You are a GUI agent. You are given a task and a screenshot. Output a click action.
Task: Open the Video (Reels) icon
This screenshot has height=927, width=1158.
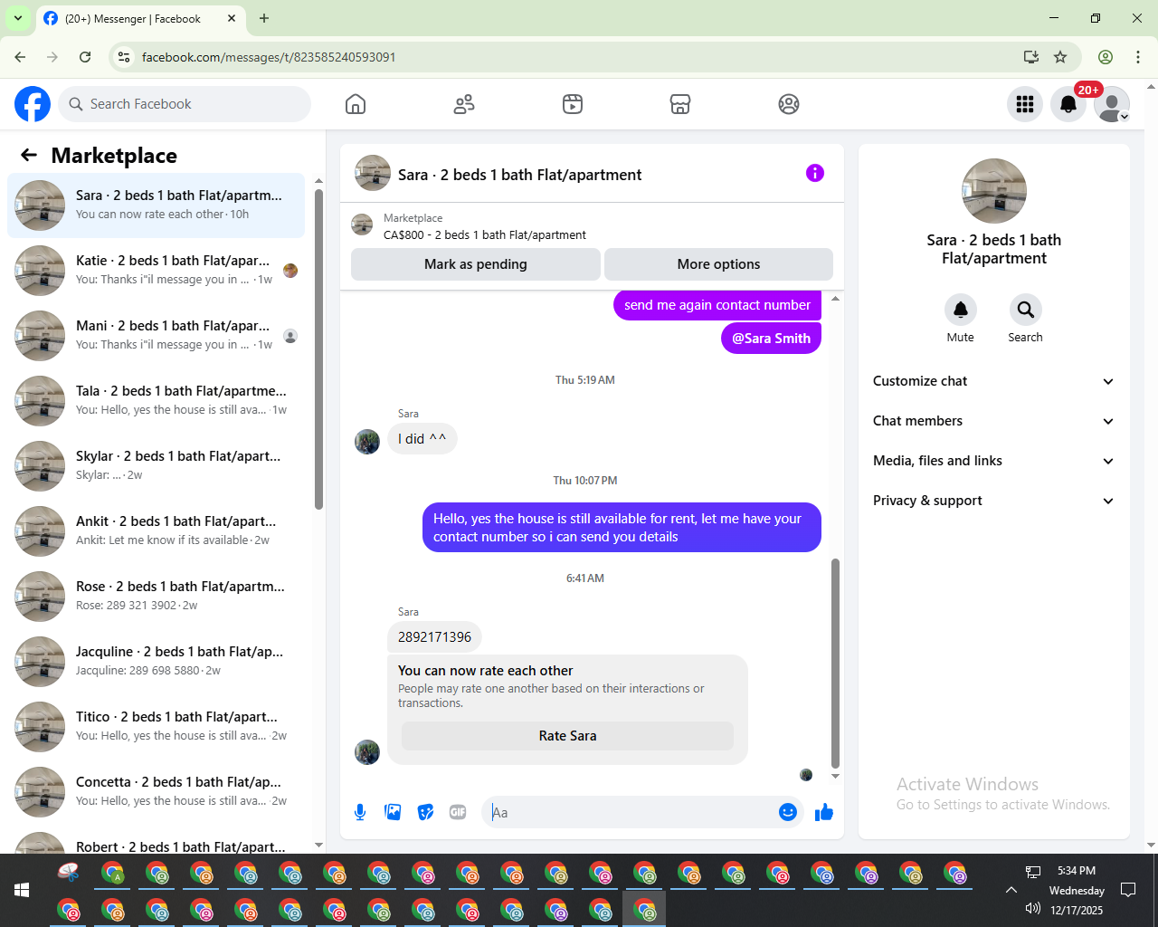(x=573, y=104)
